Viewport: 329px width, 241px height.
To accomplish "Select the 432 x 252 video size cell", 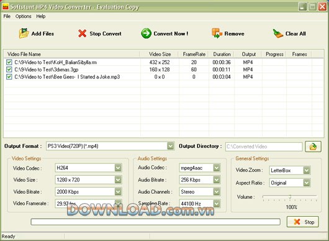I will pyautogui.click(x=160, y=62).
